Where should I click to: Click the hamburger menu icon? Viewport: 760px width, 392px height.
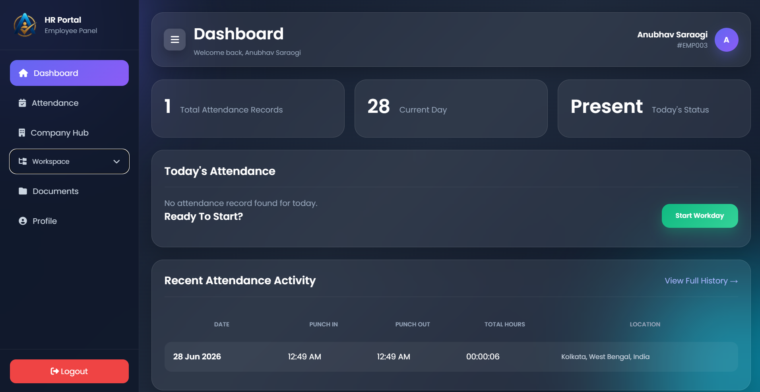(174, 39)
